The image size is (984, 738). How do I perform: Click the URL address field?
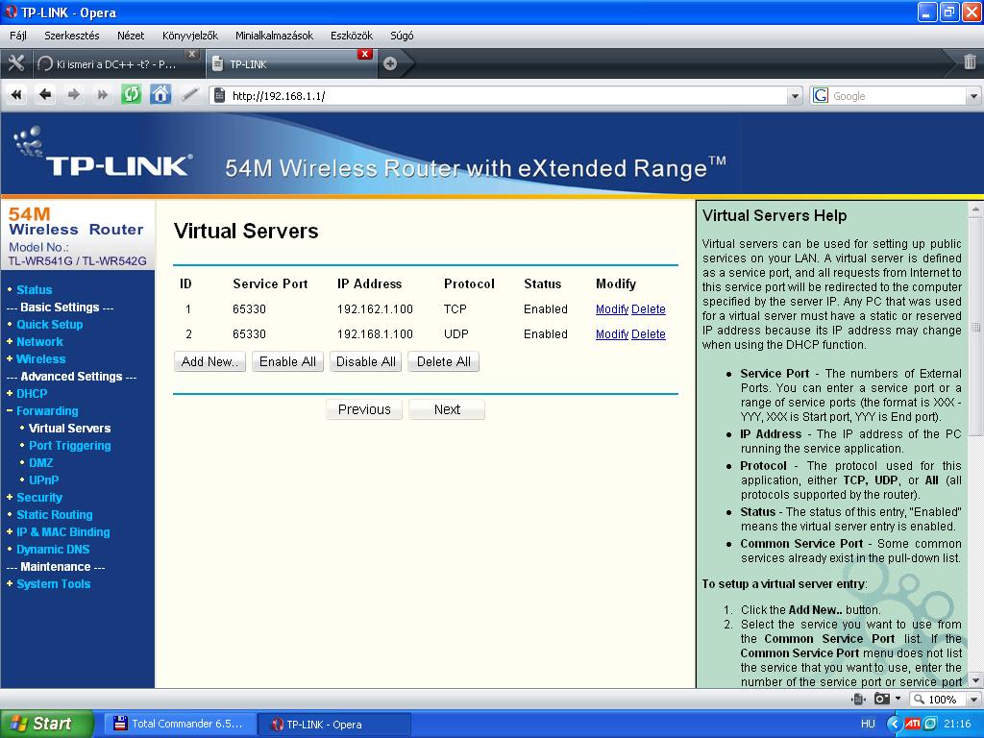pyautogui.click(x=505, y=96)
